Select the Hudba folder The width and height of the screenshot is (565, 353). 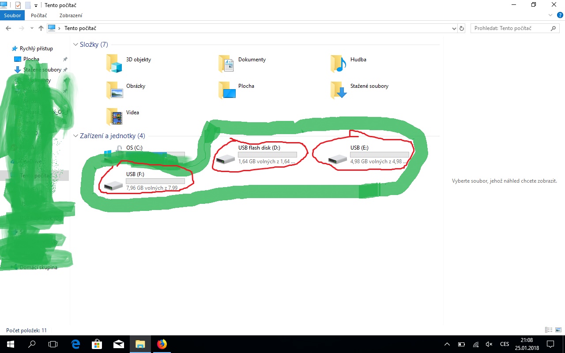[349, 64]
